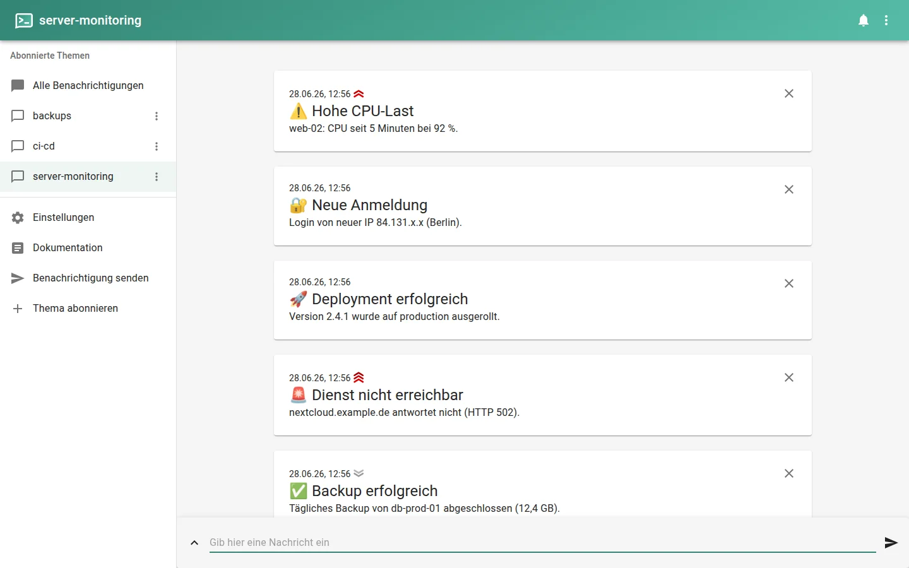Click the plus icon beside Thema abonnieren
Viewport: 909px width, 568px height.
pos(18,309)
